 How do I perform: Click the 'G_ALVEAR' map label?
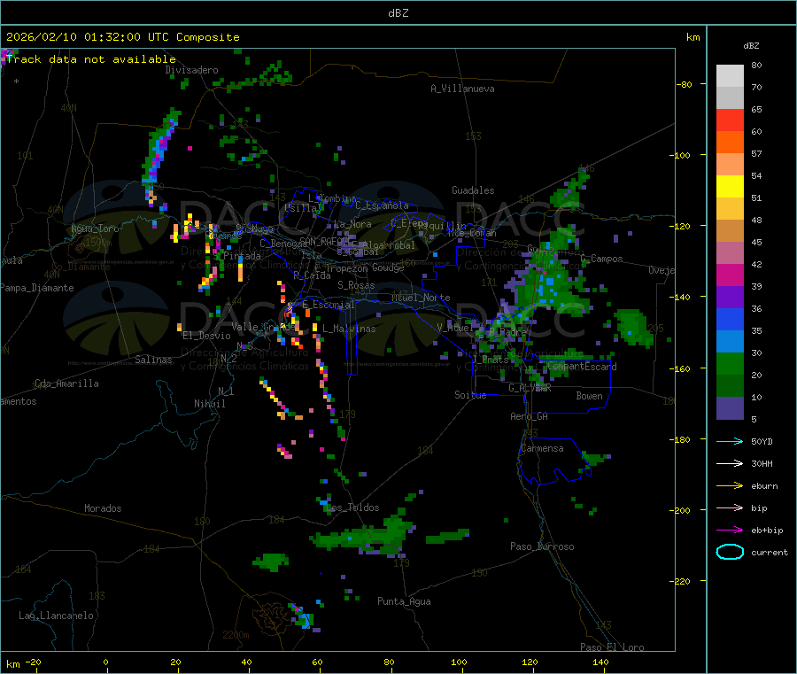(x=530, y=388)
